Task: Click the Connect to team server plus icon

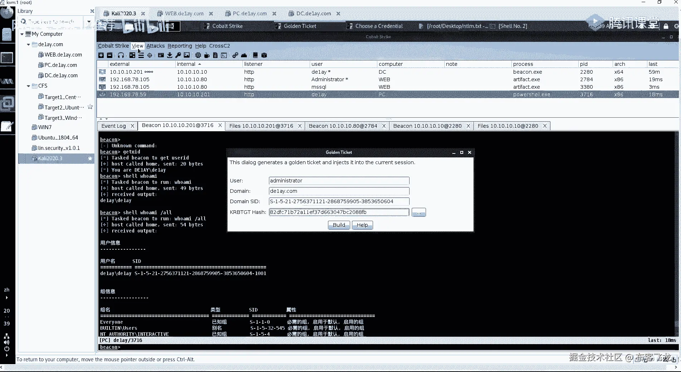Action: point(101,55)
